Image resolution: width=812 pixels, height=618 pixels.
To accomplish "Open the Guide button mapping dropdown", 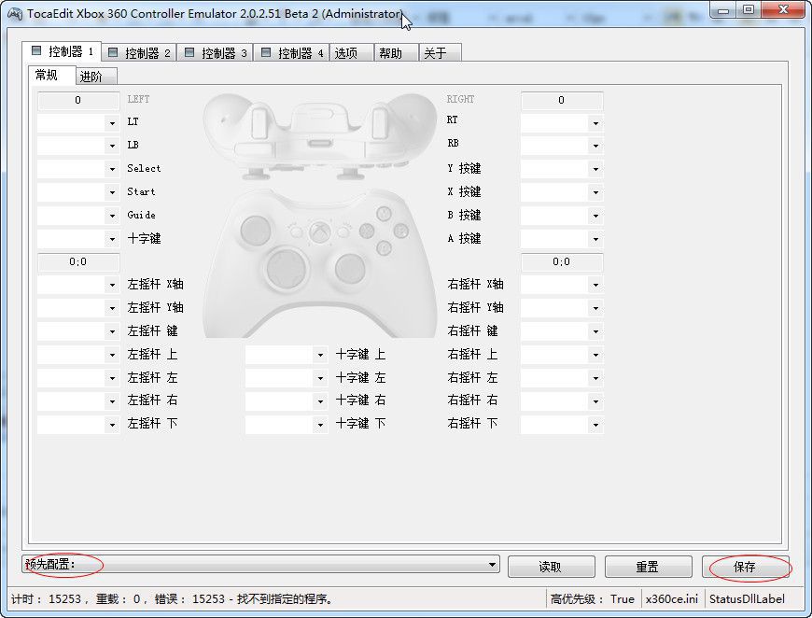I will (x=78, y=216).
